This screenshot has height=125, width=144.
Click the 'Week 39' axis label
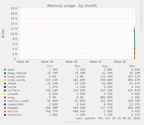pyautogui.click(x=47, y=62)
